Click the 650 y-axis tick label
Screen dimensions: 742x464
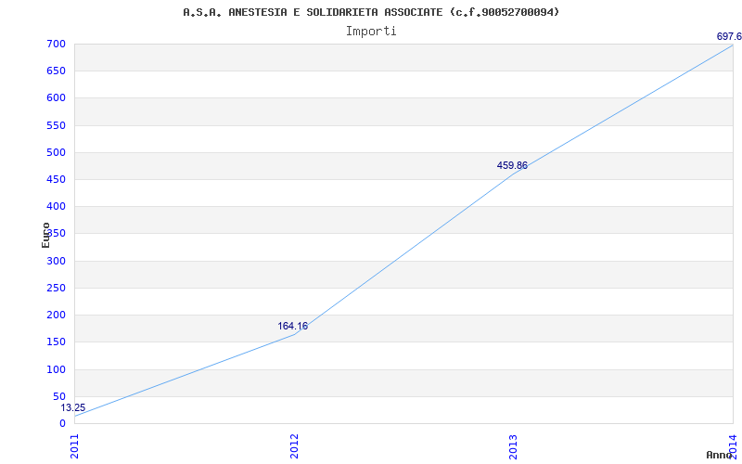pyautogui.click(x=57, y=71)
